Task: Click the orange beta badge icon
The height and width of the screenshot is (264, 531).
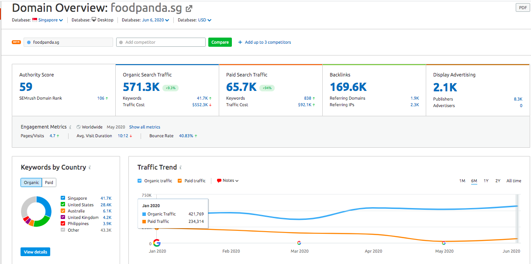Action: pyautogui.click(x=16, y=42)
